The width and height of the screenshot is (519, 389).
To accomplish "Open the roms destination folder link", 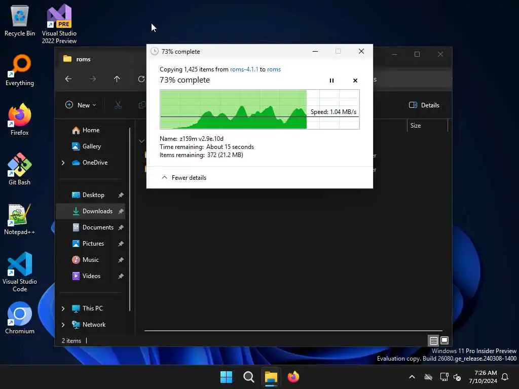I will click(x=274, y=69).
